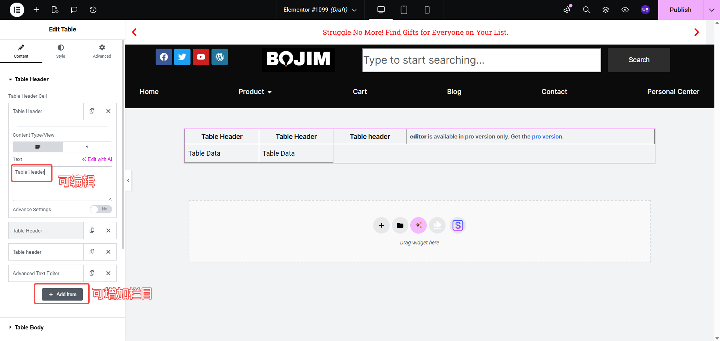Viewport: 720px width, 341px height.
Task: Click the Finder search icon in top bar
Action: (x=586, y=10)
